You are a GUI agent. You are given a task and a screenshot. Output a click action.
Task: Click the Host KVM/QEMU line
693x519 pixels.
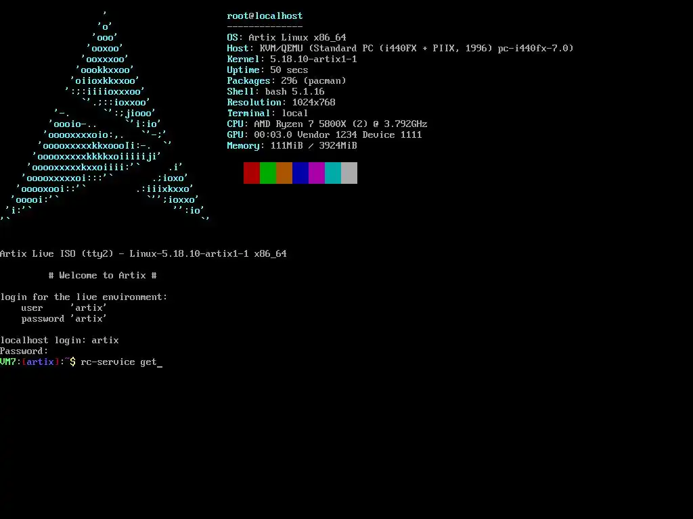coord(400,48)
